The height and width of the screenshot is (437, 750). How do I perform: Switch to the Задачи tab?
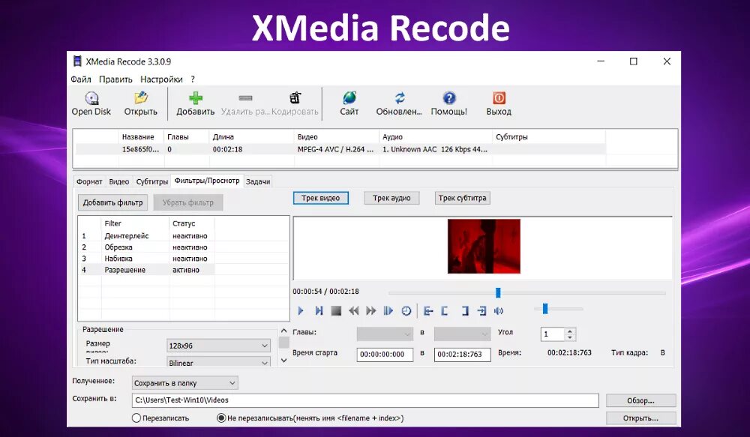coord(258,181)
